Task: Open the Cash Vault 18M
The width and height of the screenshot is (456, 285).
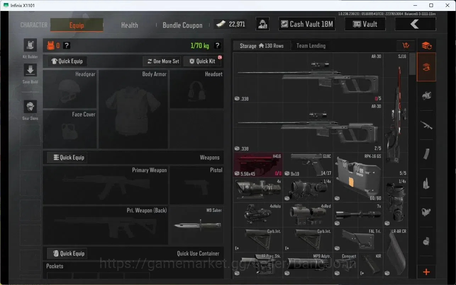Action: (x=307, y=24)
